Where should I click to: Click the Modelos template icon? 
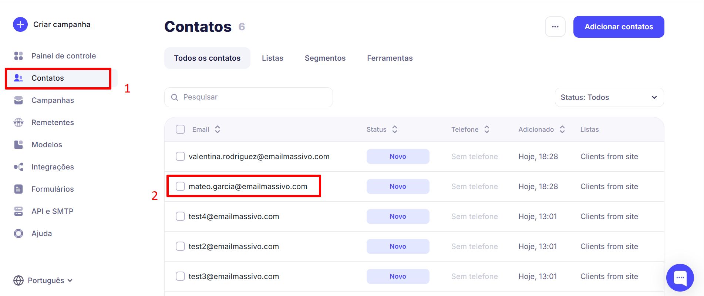point(18,145)
